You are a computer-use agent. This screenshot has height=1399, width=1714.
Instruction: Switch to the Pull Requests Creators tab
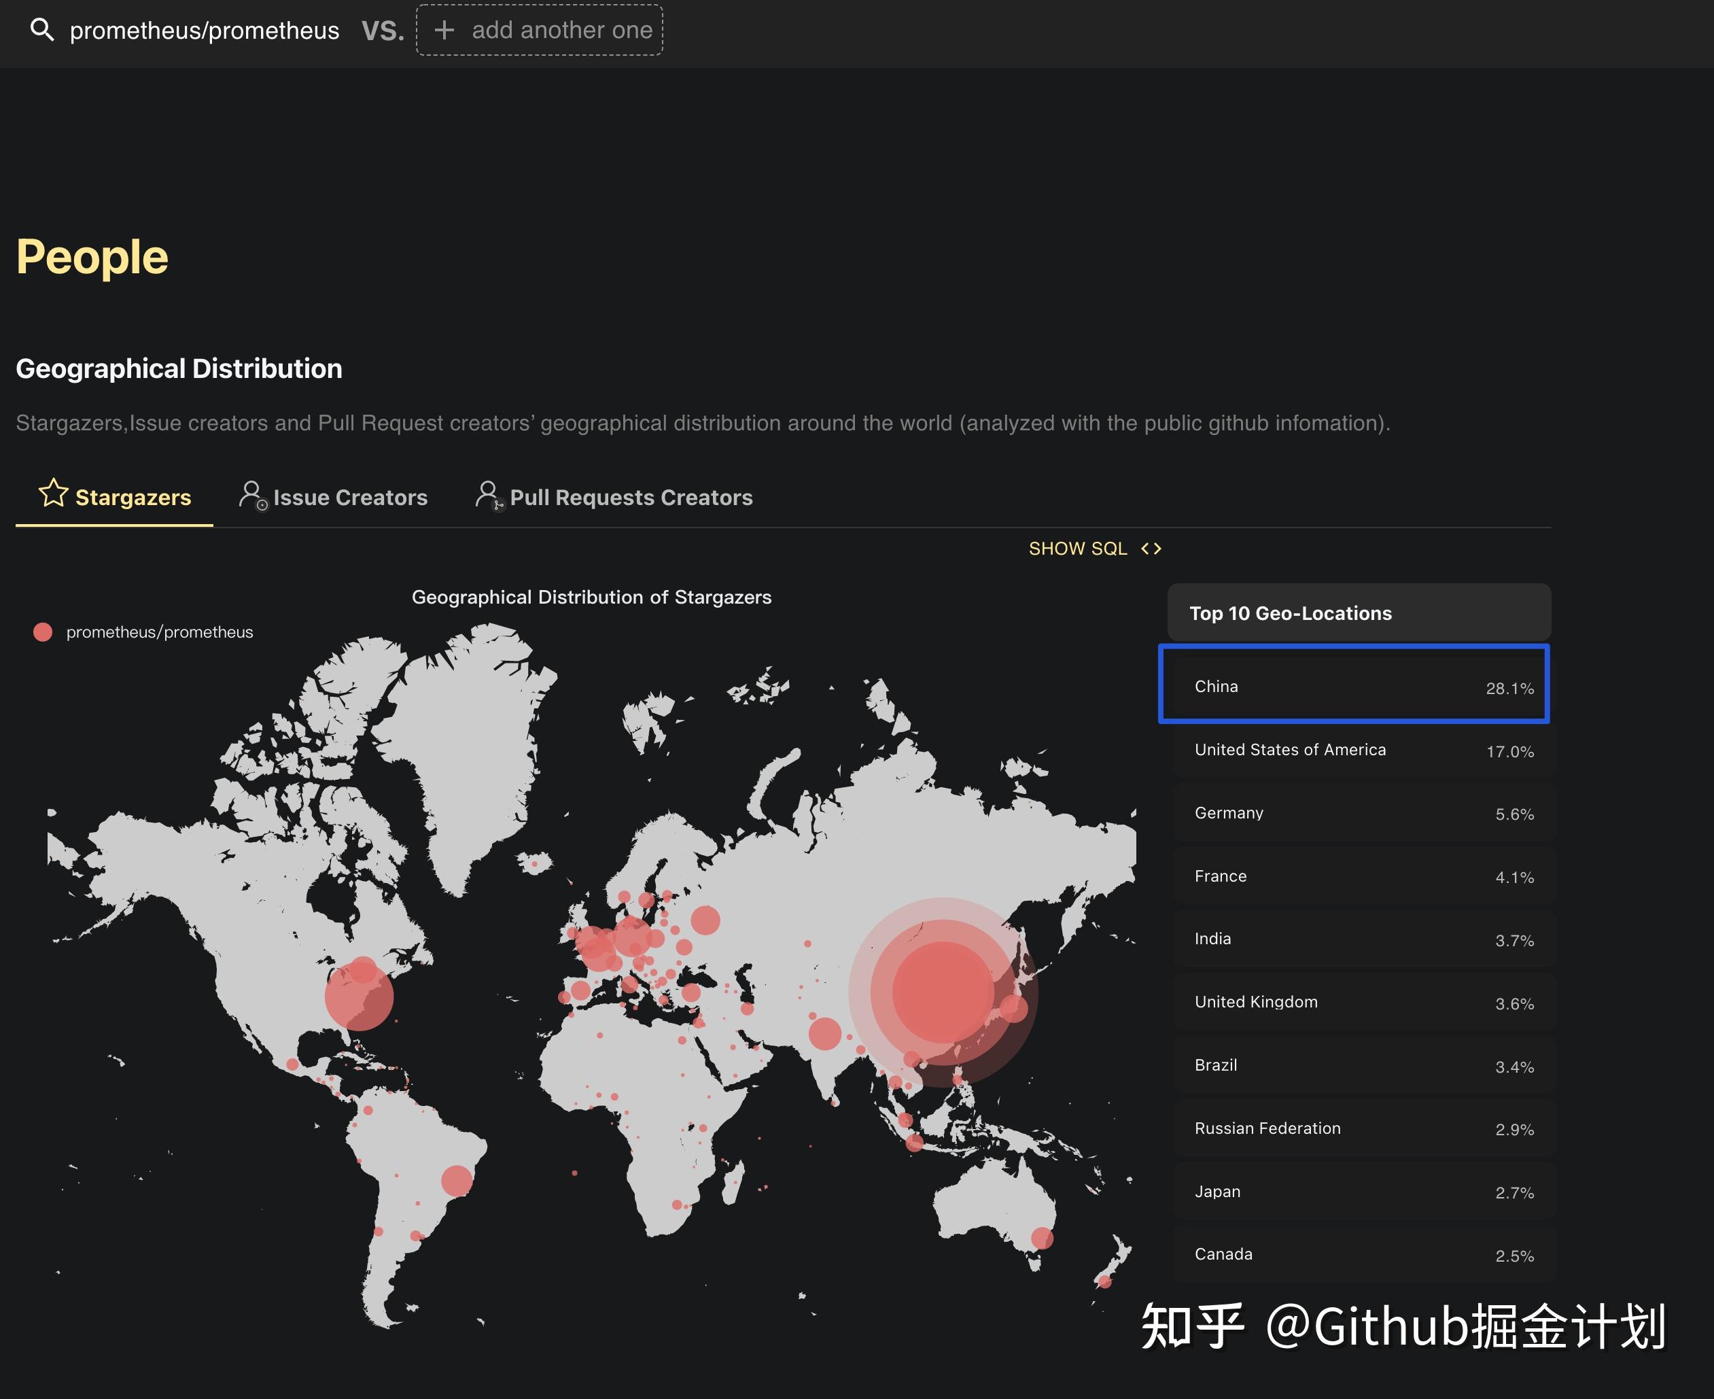point(631,496)
